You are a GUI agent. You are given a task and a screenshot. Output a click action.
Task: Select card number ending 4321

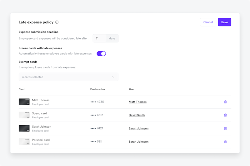click(97, 115)
